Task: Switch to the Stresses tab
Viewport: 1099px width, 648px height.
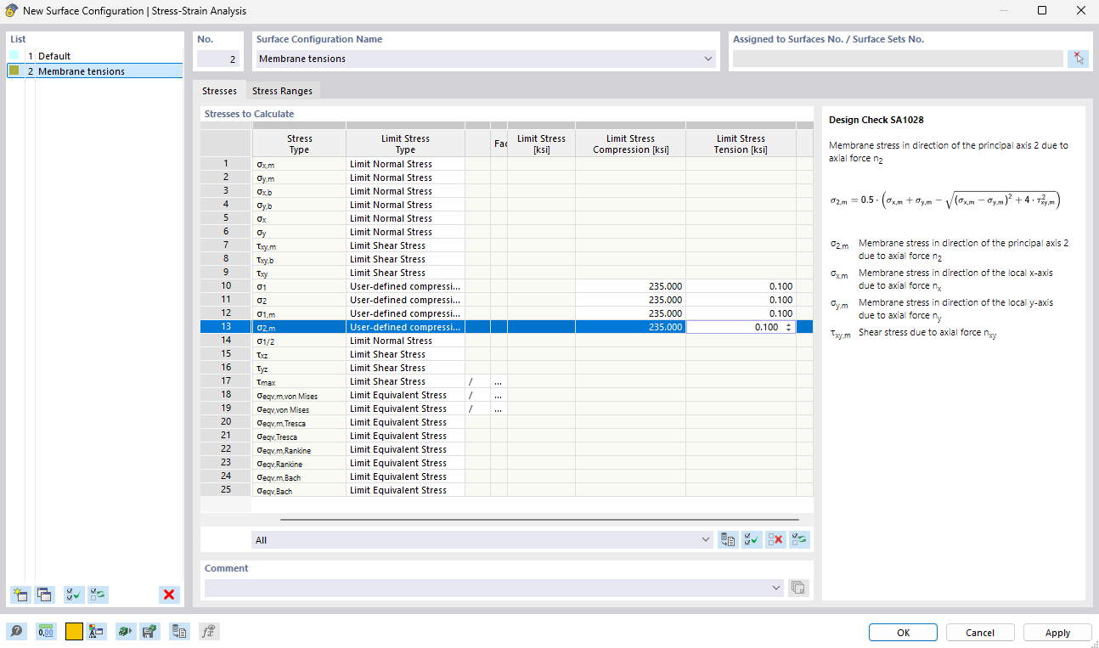Action: click(x=219, y=90)
